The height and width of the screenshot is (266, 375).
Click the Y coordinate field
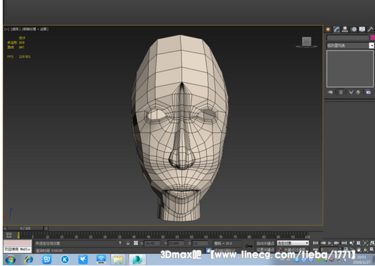pos(176,243)
